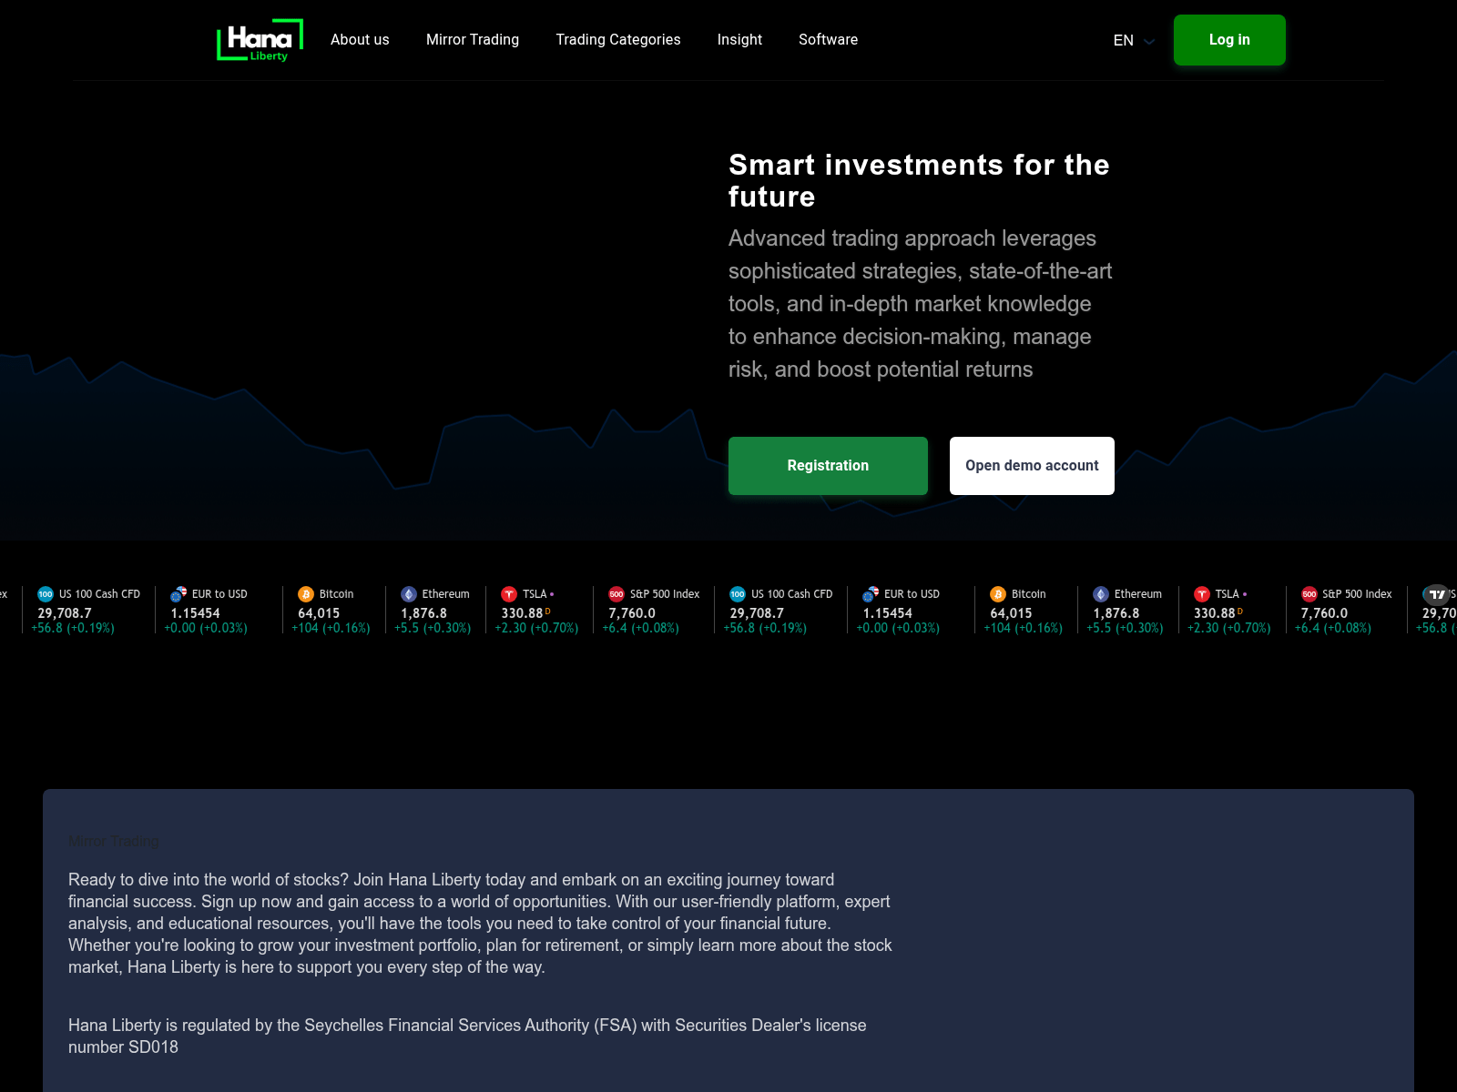Click the leftmost TSLA Tesla icon
This screenshot has width=1457, height=1092.
(x=509, y=594)
